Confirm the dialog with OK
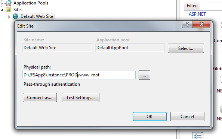 coord(149,116)
